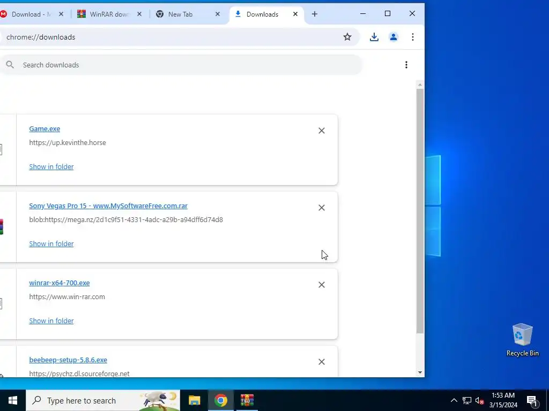Select the Recycle Bin desktop icon
The width and height of the screenshot is (549, 411).
click(x=522, y=340)
